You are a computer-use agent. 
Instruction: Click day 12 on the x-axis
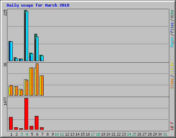67,134
